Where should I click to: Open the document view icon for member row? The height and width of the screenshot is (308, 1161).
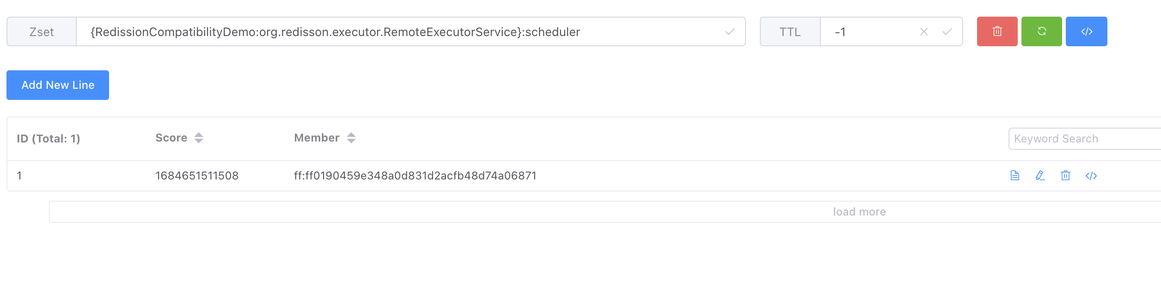[x=1015, y=175]
